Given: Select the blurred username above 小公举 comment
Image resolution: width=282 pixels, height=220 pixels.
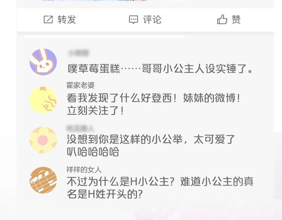Looking at the screenshot, I should point(80,128).
